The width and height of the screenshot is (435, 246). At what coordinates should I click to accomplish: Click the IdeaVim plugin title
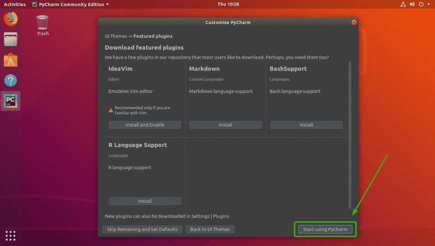coord(121,69)
